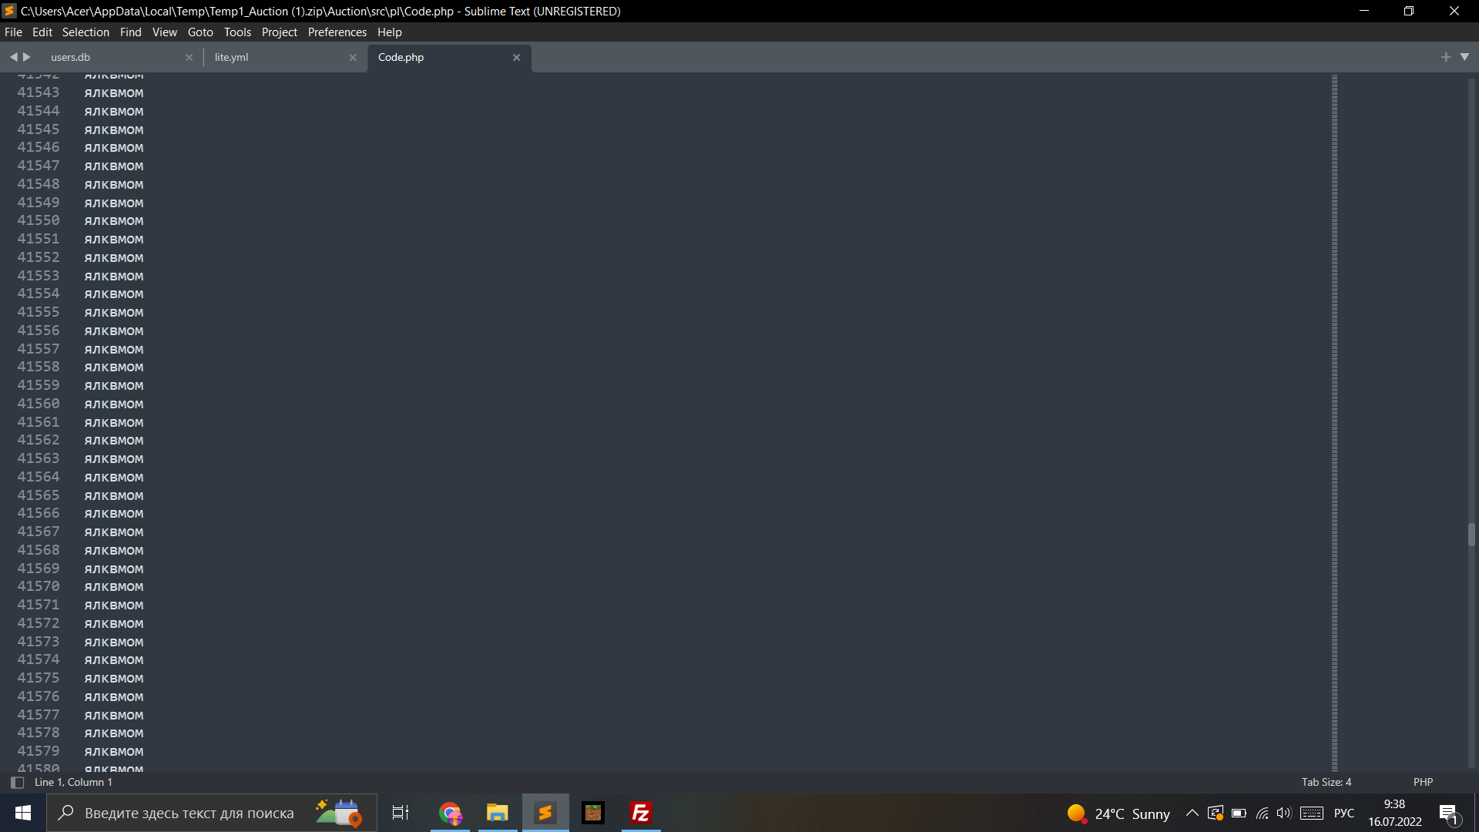Create a new tab with plus icon

click(x=1446, y=57)
